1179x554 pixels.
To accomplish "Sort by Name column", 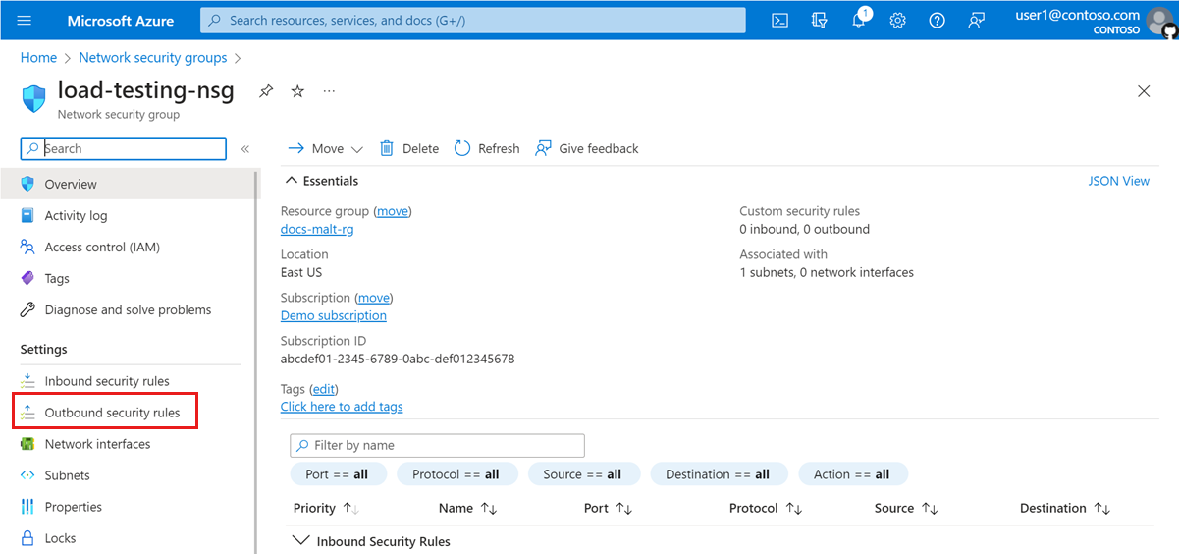I will tap(468, 508).
